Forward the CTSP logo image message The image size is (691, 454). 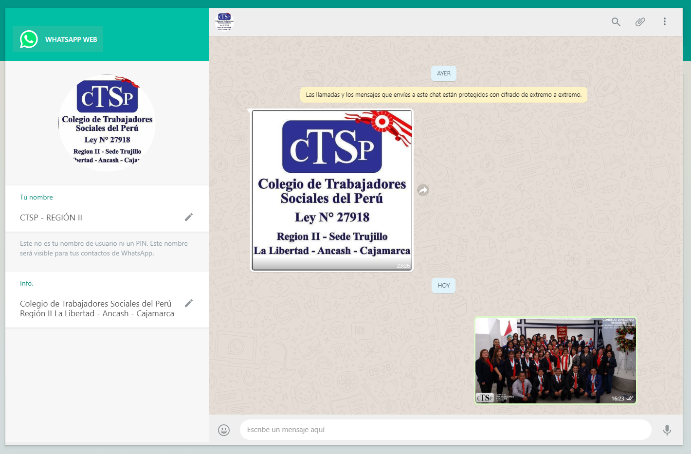click(423, 190)
